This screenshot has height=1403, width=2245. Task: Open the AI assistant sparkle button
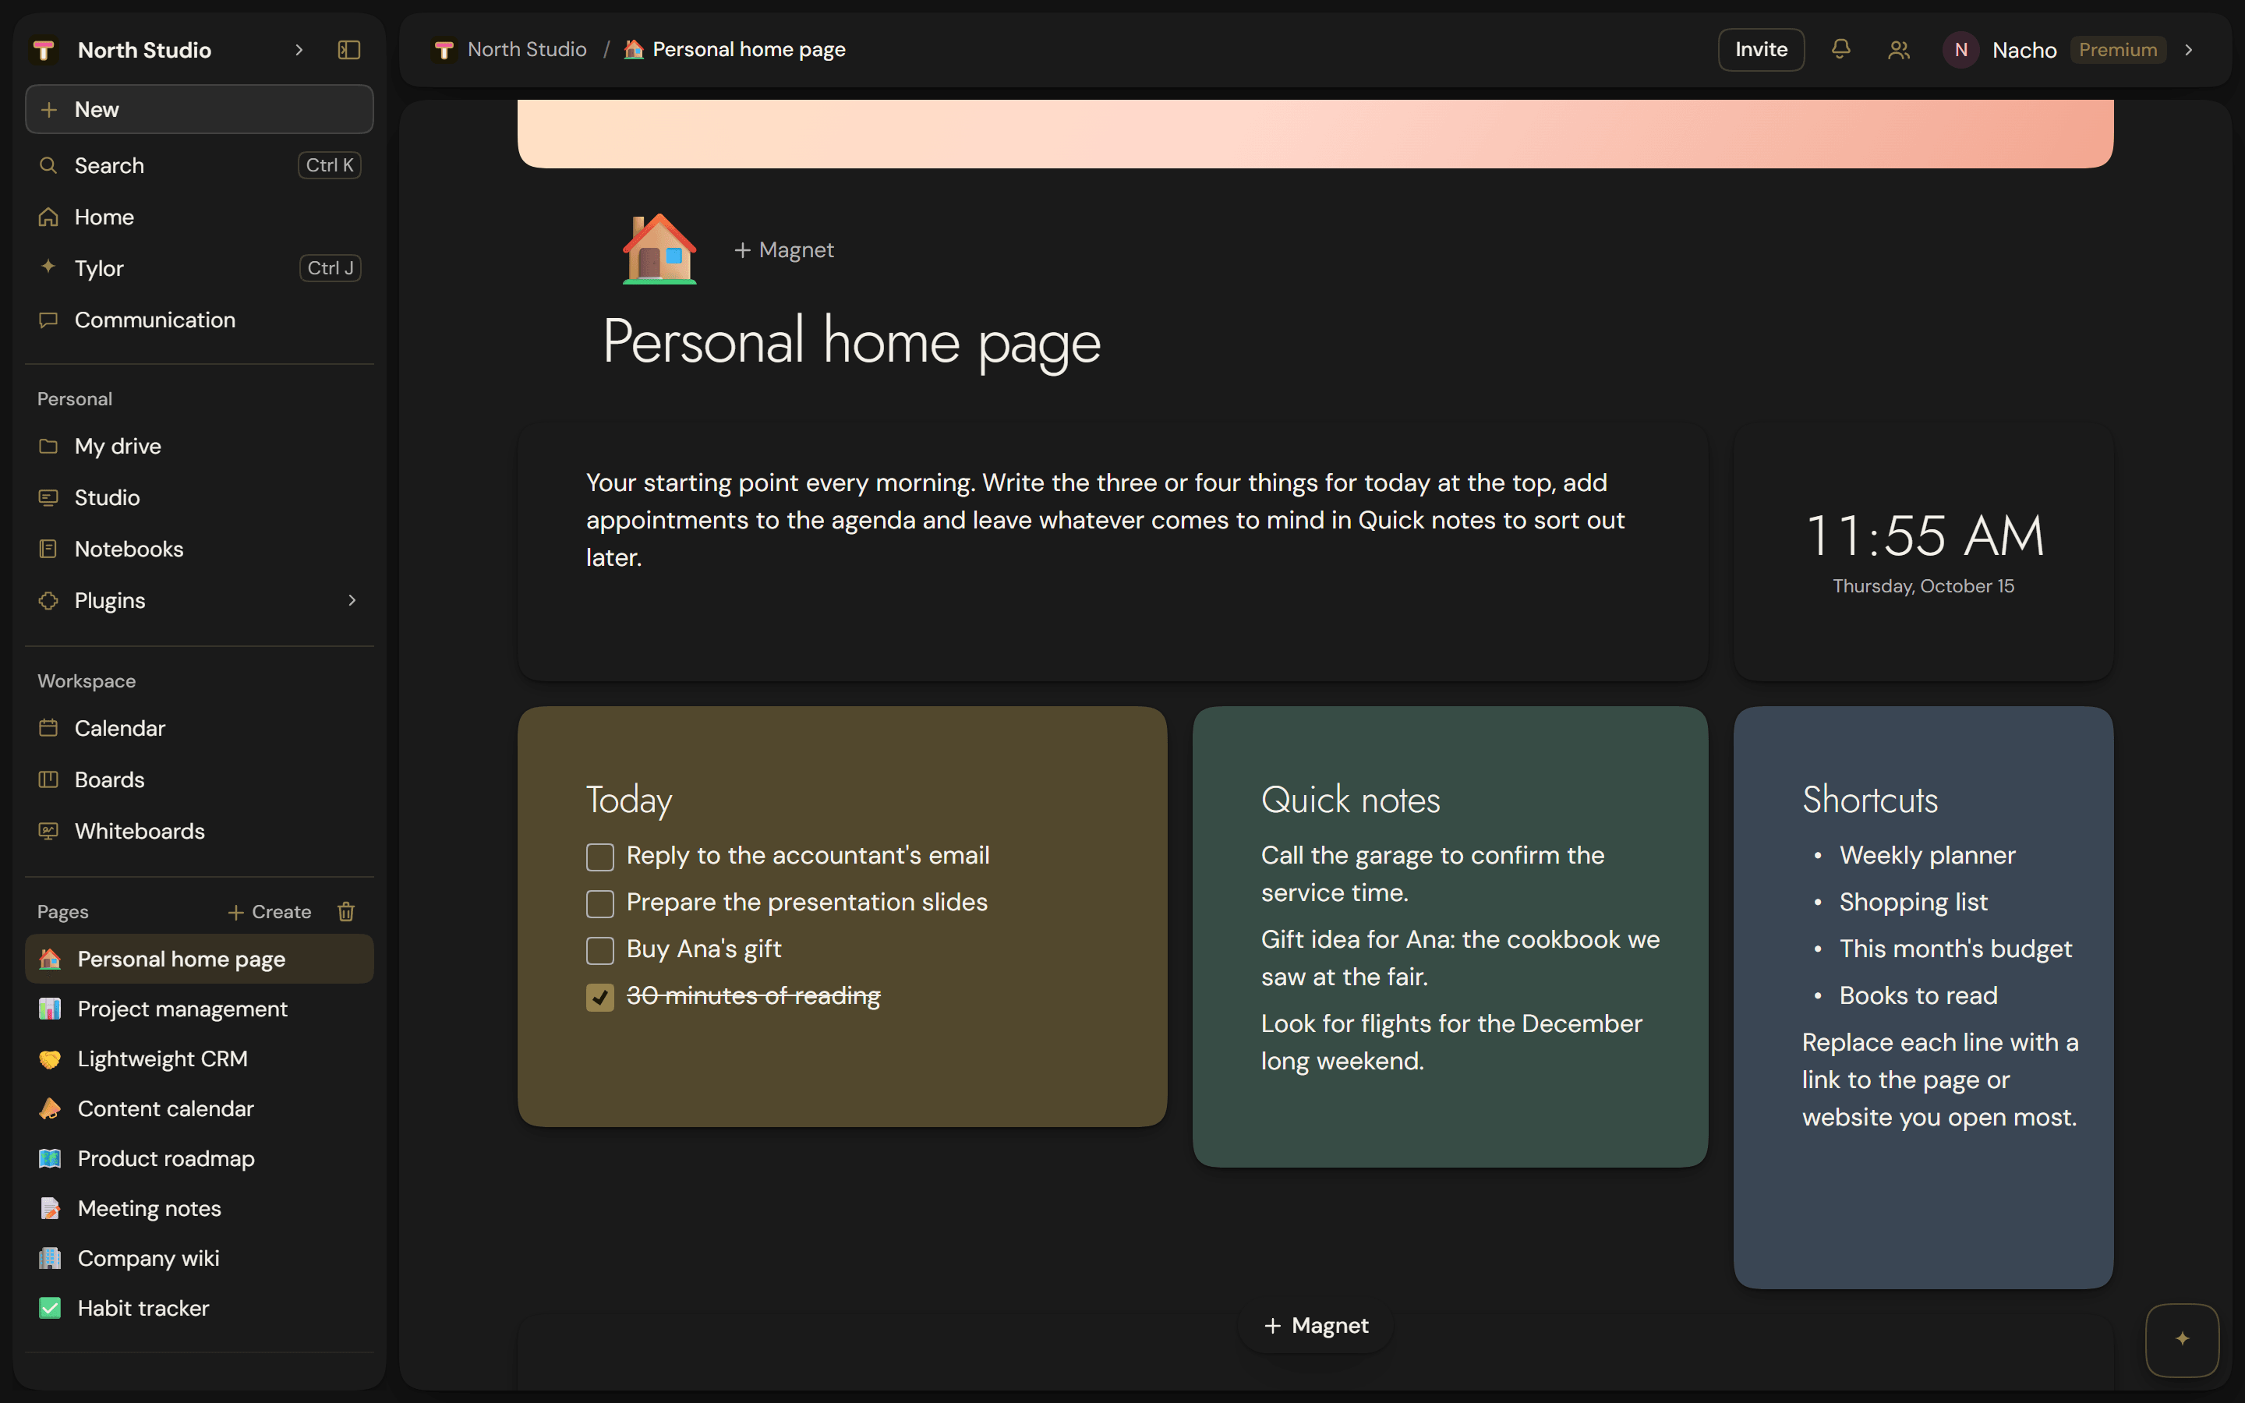point(2182,1339)
